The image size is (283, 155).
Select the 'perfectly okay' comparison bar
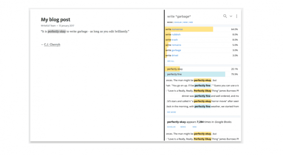point(203,69)
